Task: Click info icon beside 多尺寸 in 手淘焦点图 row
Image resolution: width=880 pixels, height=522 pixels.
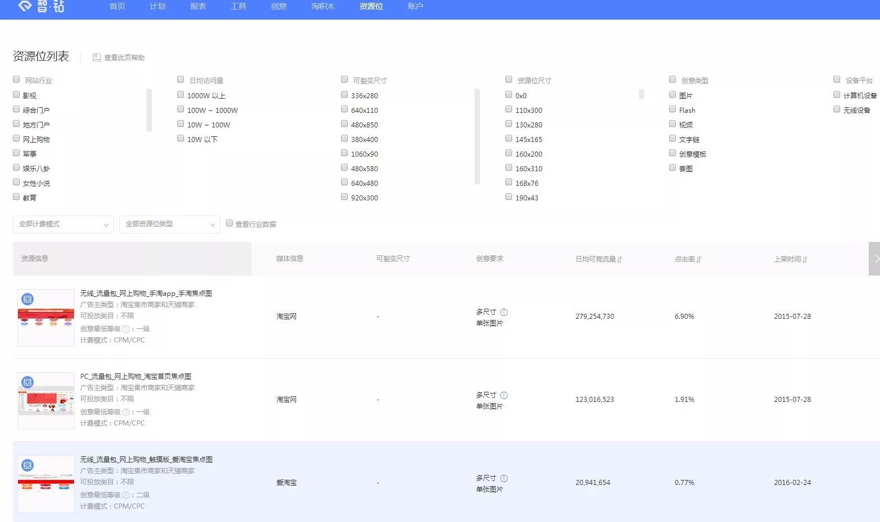Action: (504, 312)
